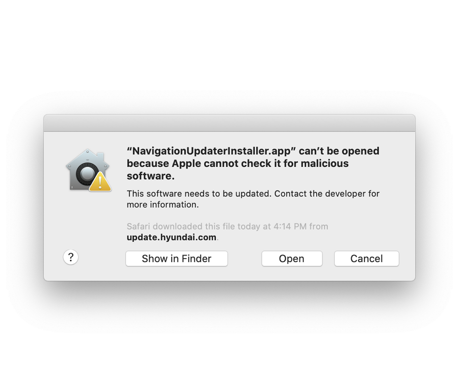Click the bold word 'software.' ending the headline

pyautogui.click(x=150, y=176)
